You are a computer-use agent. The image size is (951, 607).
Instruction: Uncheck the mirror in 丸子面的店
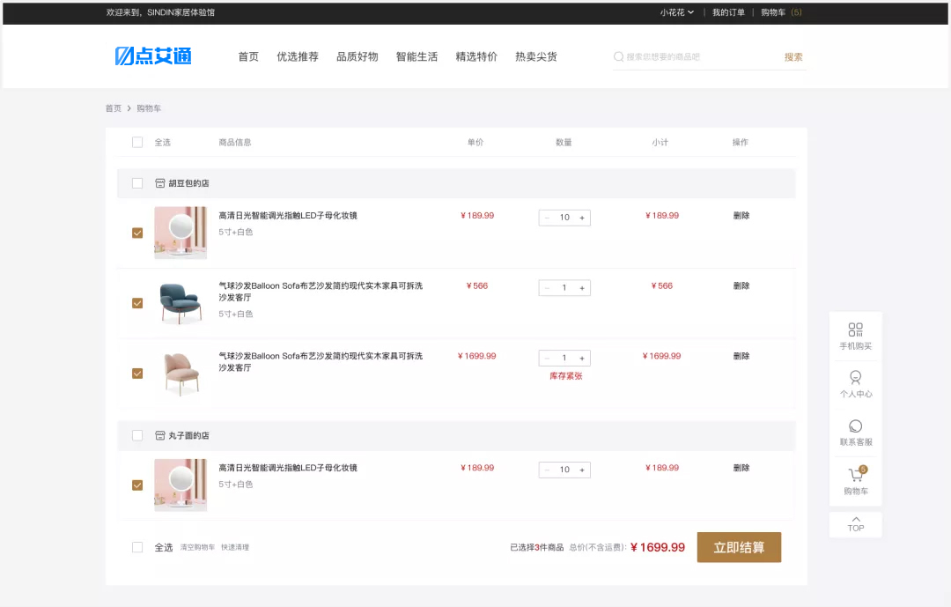pyautogui.click(x=137, y=485)
